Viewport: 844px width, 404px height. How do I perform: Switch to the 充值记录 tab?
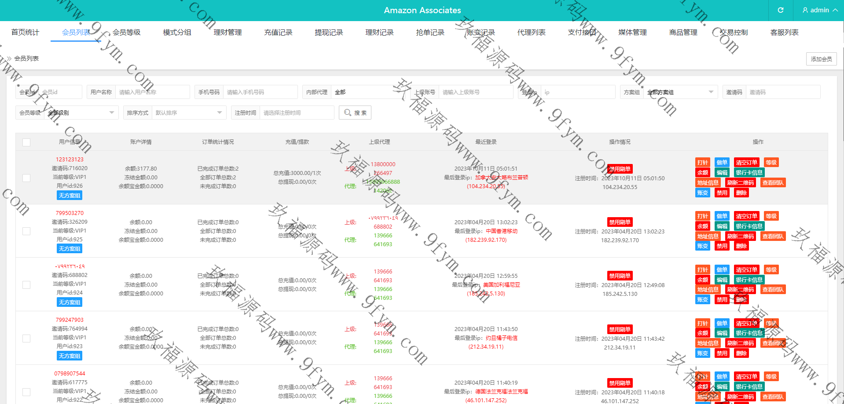click(x=278, y=33)
